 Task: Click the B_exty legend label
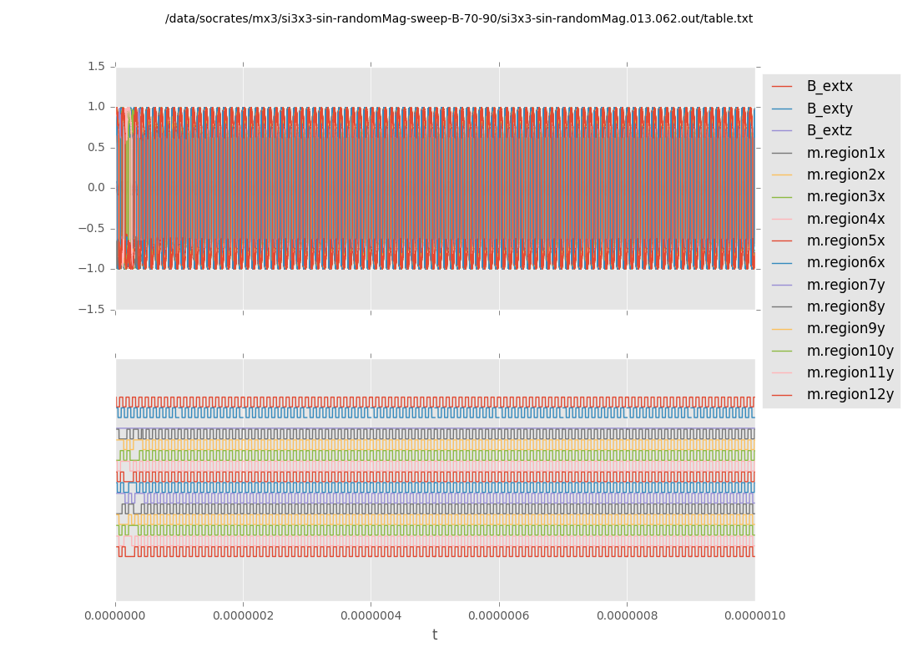tap(829, 109)
